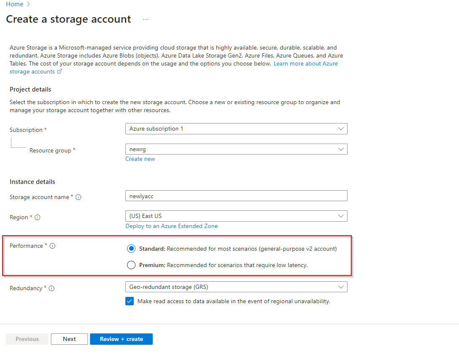The width and height of the screenshot is (459, 354).
Task: Open Deploy to an Azure Extended Zone link
Action: [x=172, y=226]
